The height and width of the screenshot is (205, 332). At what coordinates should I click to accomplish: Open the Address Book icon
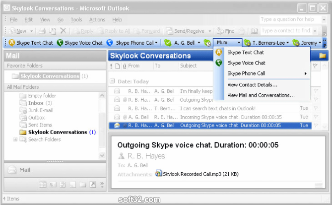[254, 31]
